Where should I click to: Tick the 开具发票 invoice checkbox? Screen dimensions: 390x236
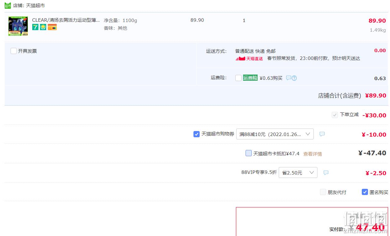click(x=14, y=51)
